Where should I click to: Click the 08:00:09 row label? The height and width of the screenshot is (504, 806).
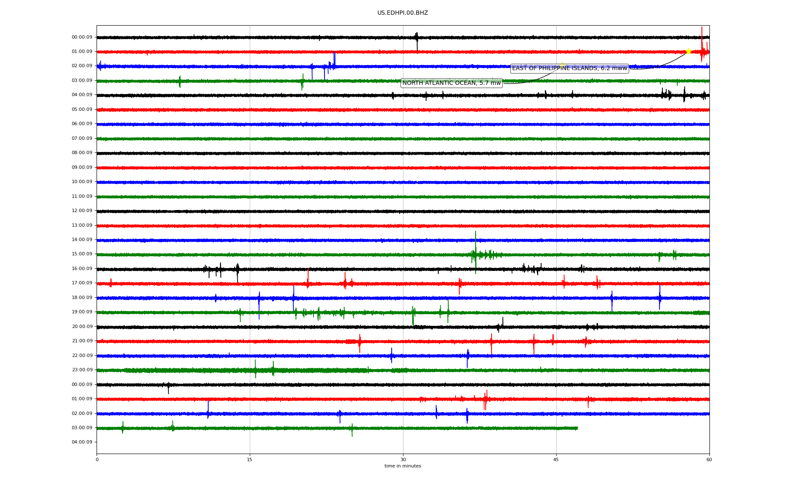[x=82, y=153]
